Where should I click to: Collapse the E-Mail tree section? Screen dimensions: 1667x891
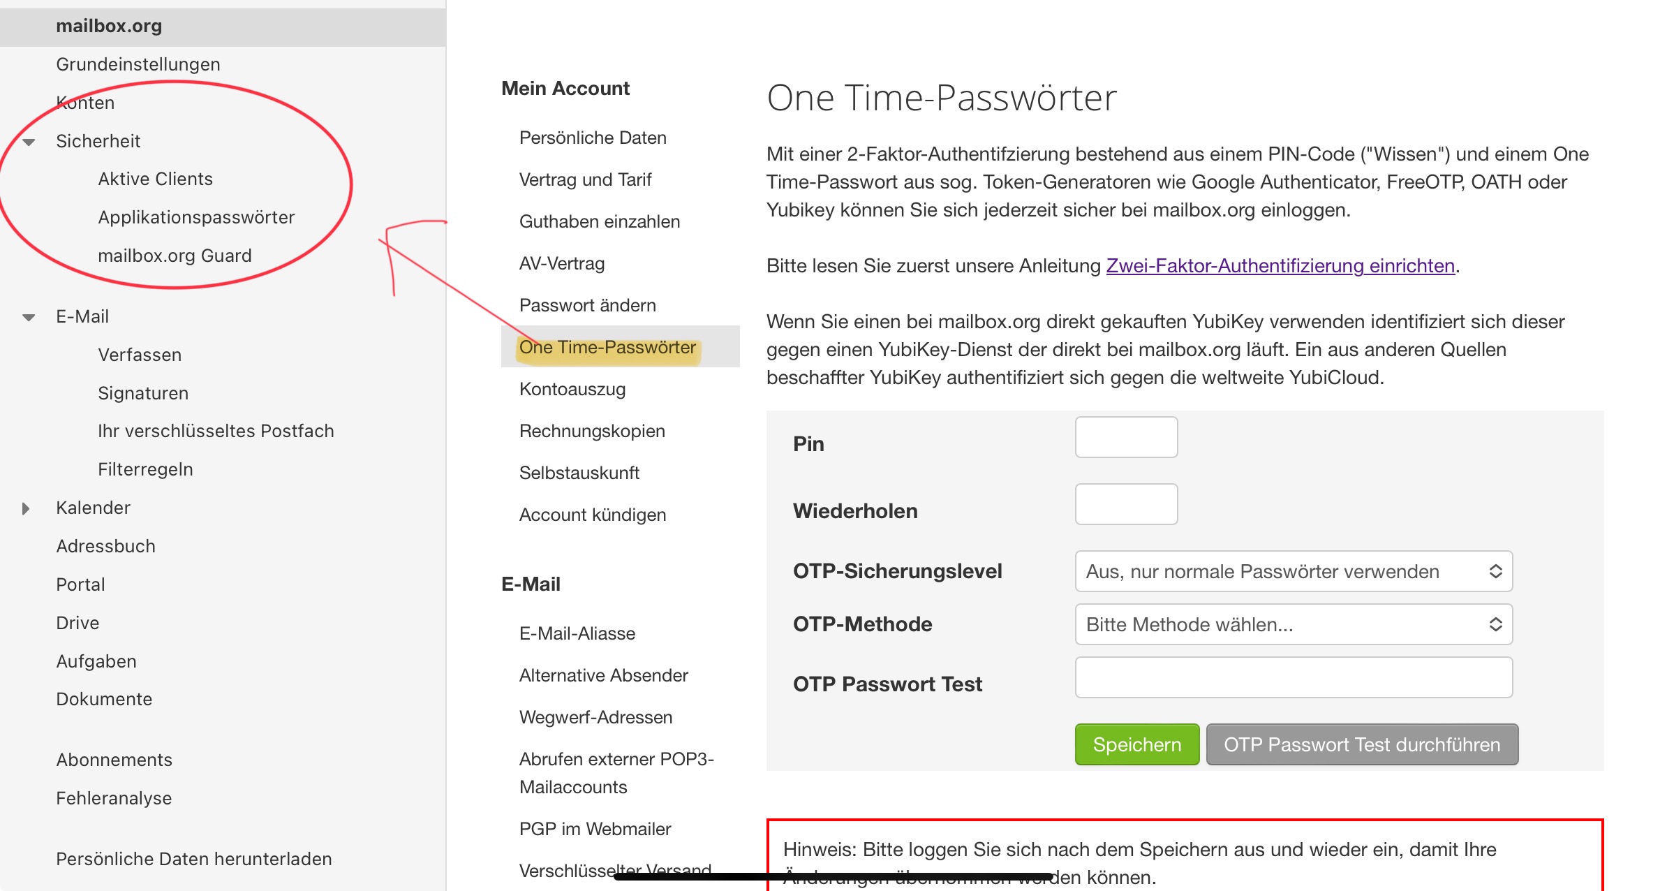click(29, 317)
